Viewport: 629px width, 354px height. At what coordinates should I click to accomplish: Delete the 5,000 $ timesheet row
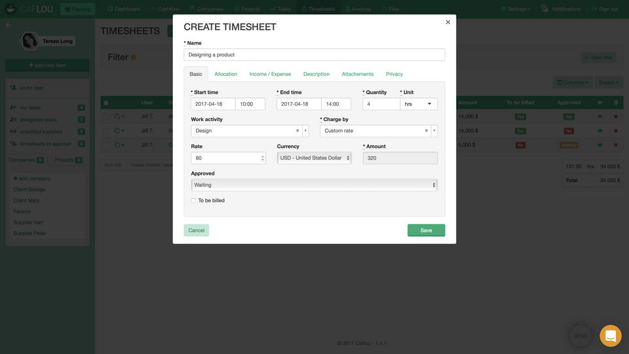pos(616,145)
